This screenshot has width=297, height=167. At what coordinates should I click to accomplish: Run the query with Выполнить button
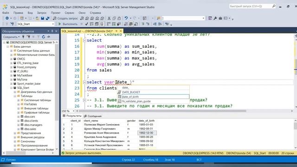68,24
